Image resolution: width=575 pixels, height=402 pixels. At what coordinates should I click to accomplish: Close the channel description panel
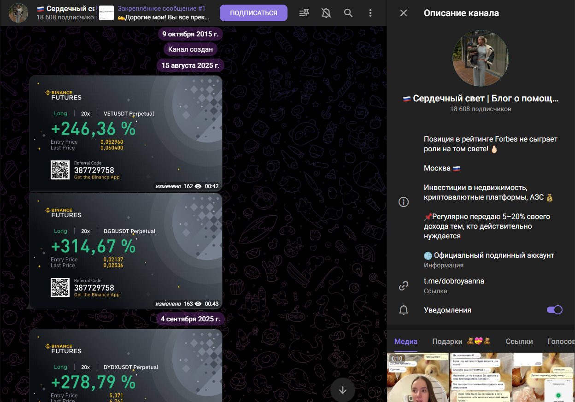404,13
